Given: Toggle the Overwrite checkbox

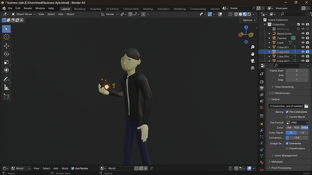Looking at the screenshot, I should click(287, 143).
